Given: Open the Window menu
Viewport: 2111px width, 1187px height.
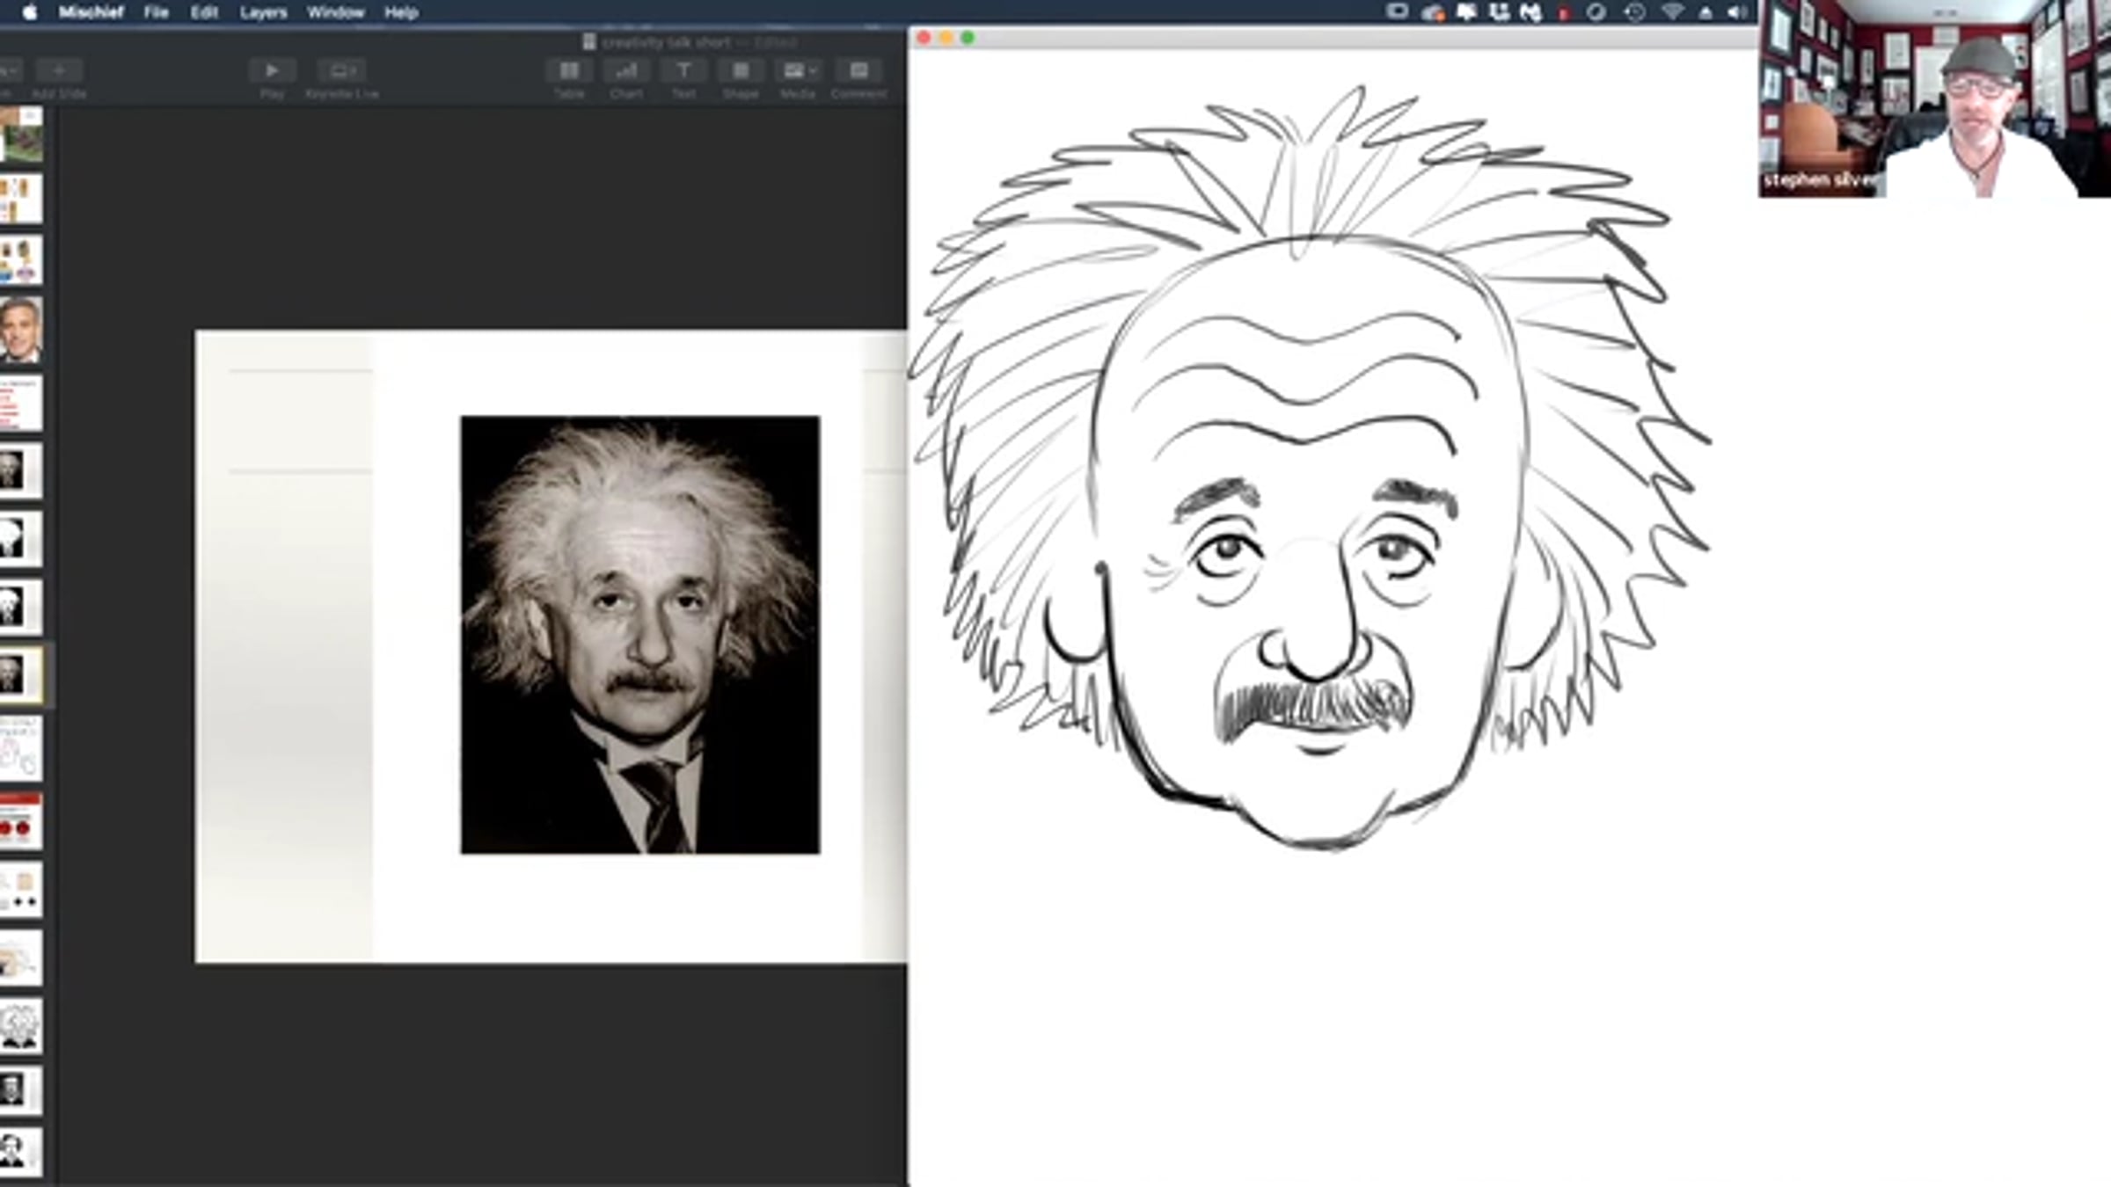Looking at the screenshot, I should (x=335, y=12).
